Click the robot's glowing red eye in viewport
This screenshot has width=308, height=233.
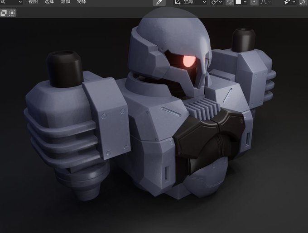tap(189, 61)
